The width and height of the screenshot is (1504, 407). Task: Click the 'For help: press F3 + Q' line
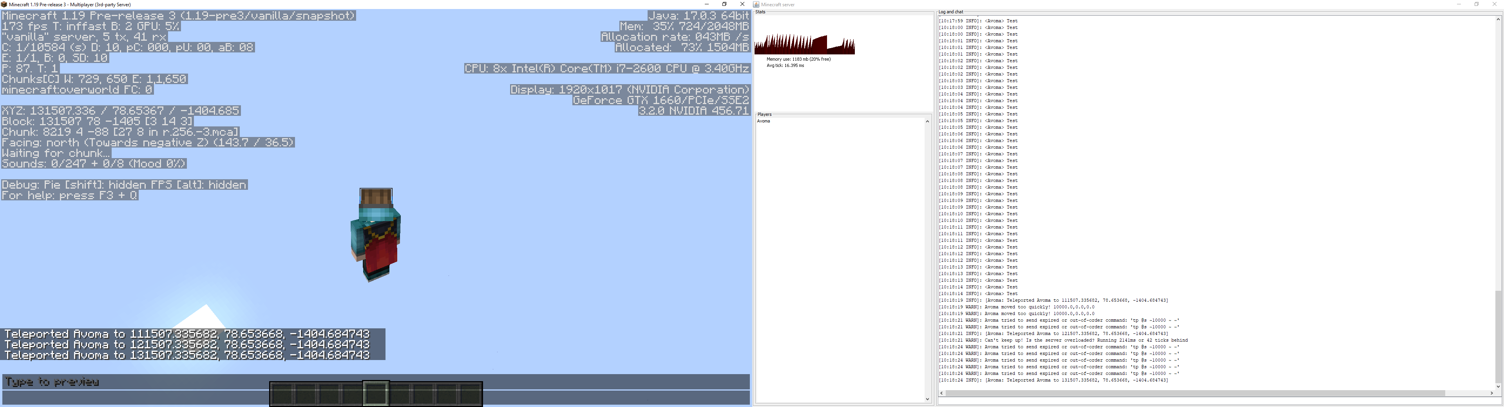[70, 196]
